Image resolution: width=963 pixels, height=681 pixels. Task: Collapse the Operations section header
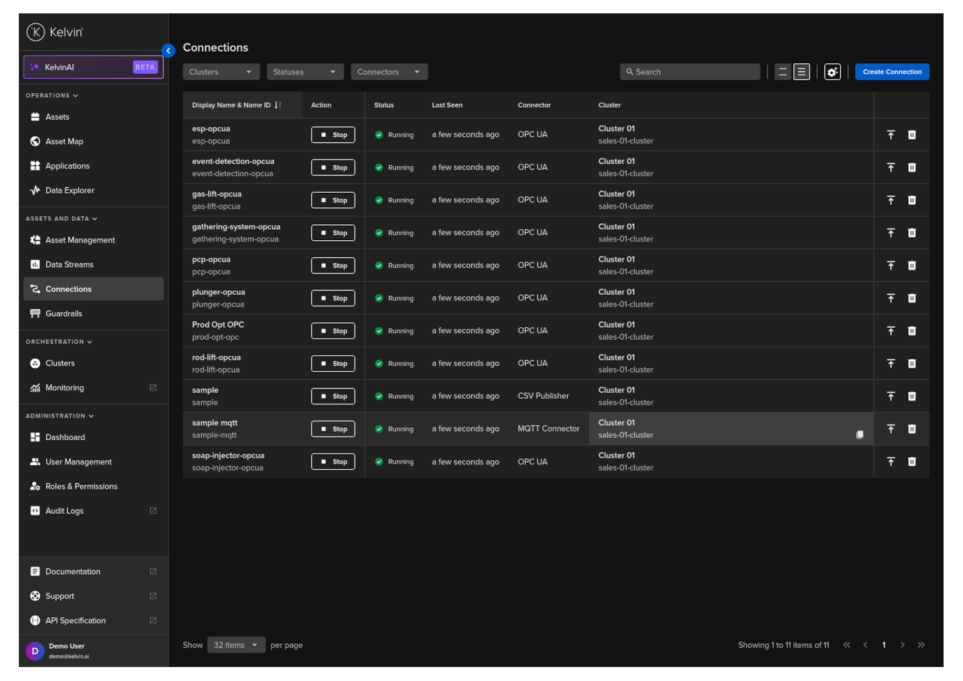[52, 95]
